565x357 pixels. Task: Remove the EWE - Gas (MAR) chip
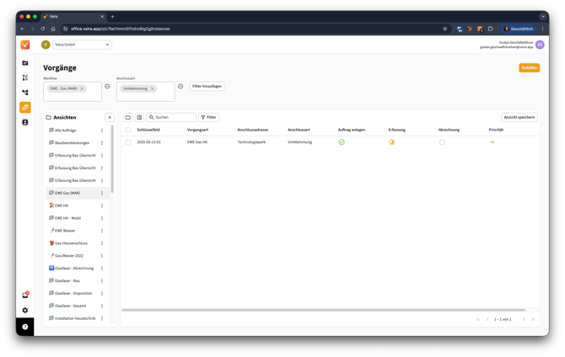point(82,88)
